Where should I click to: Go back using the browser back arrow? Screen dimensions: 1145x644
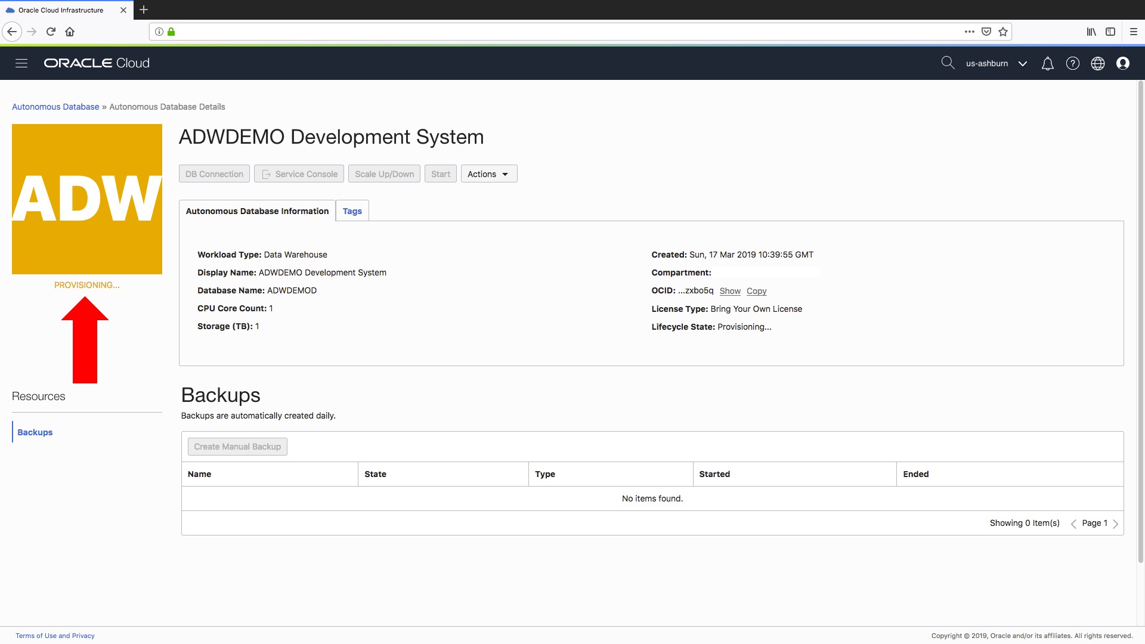click(12, 32)
